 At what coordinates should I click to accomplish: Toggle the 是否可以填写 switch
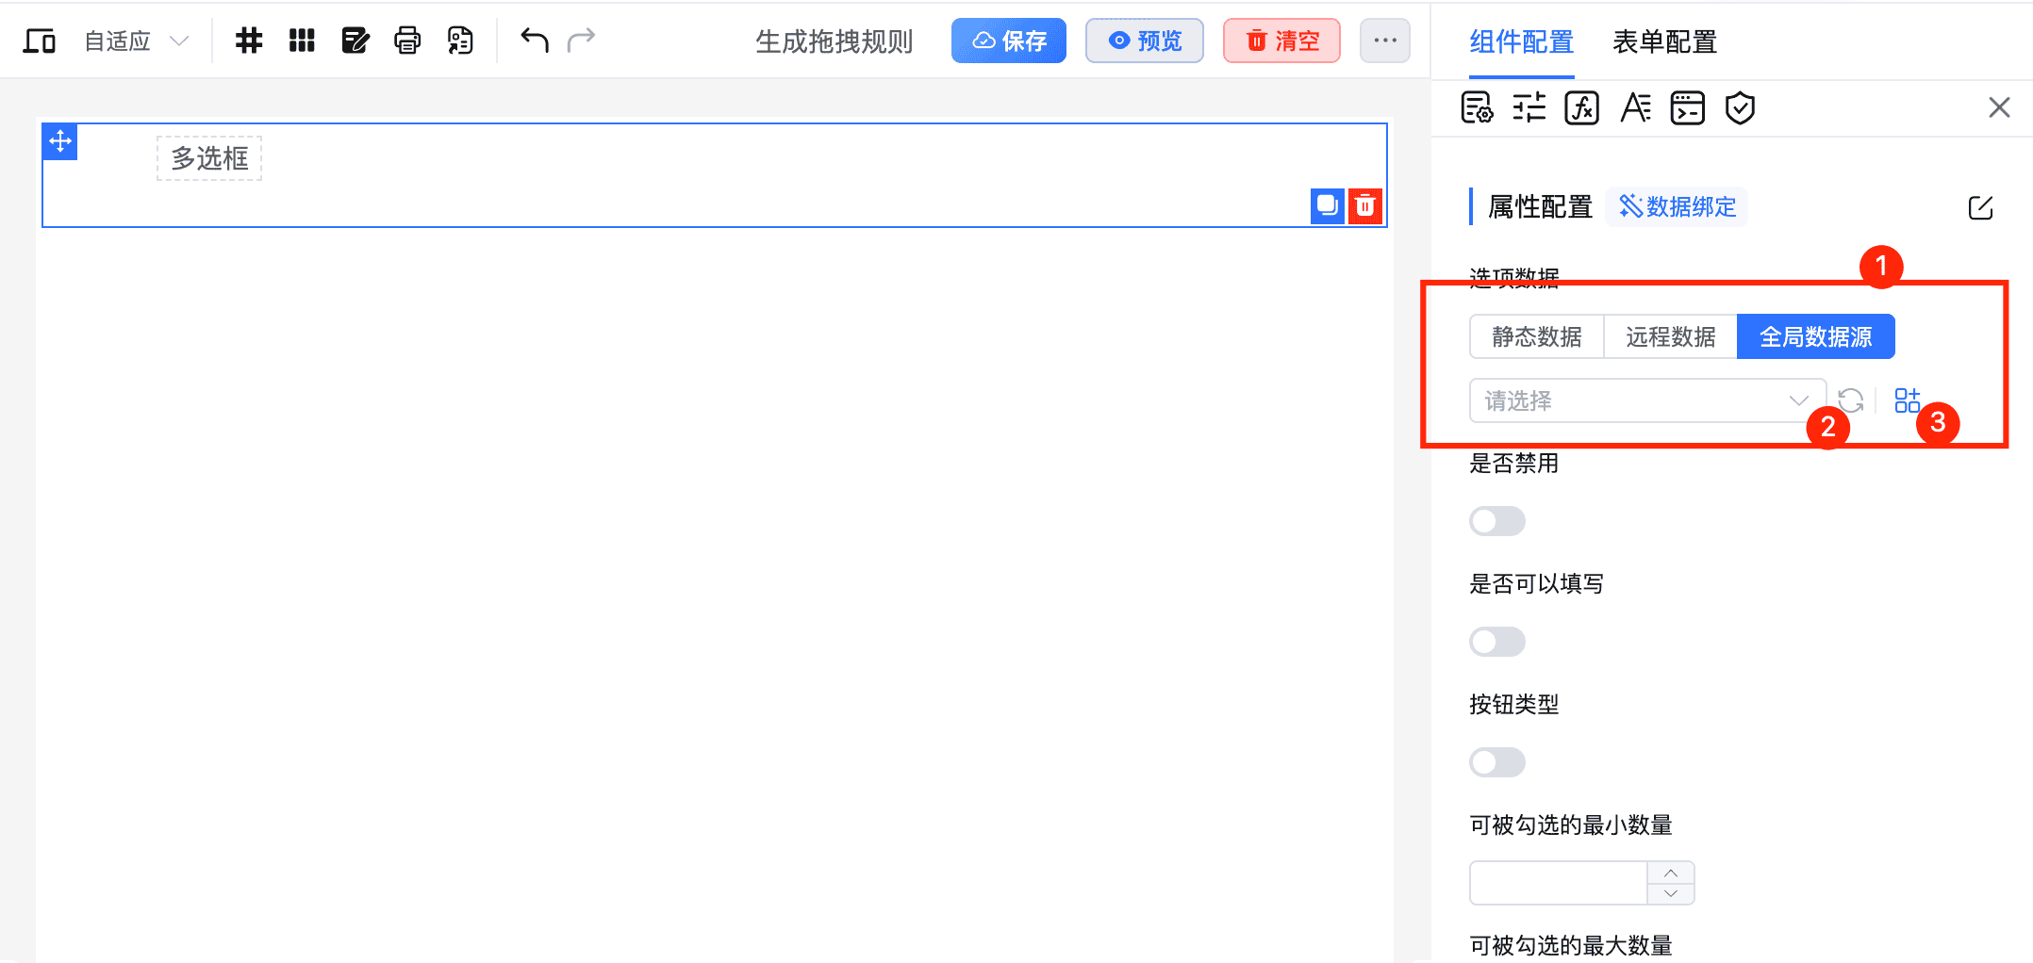1496,642
